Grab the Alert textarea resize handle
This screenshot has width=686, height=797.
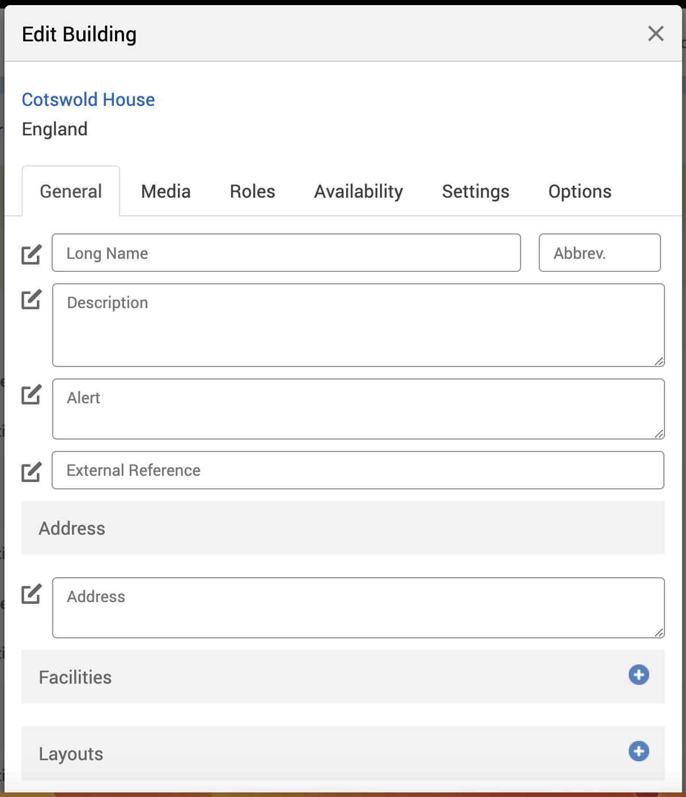pyautogui.click(x=659, y=434)
